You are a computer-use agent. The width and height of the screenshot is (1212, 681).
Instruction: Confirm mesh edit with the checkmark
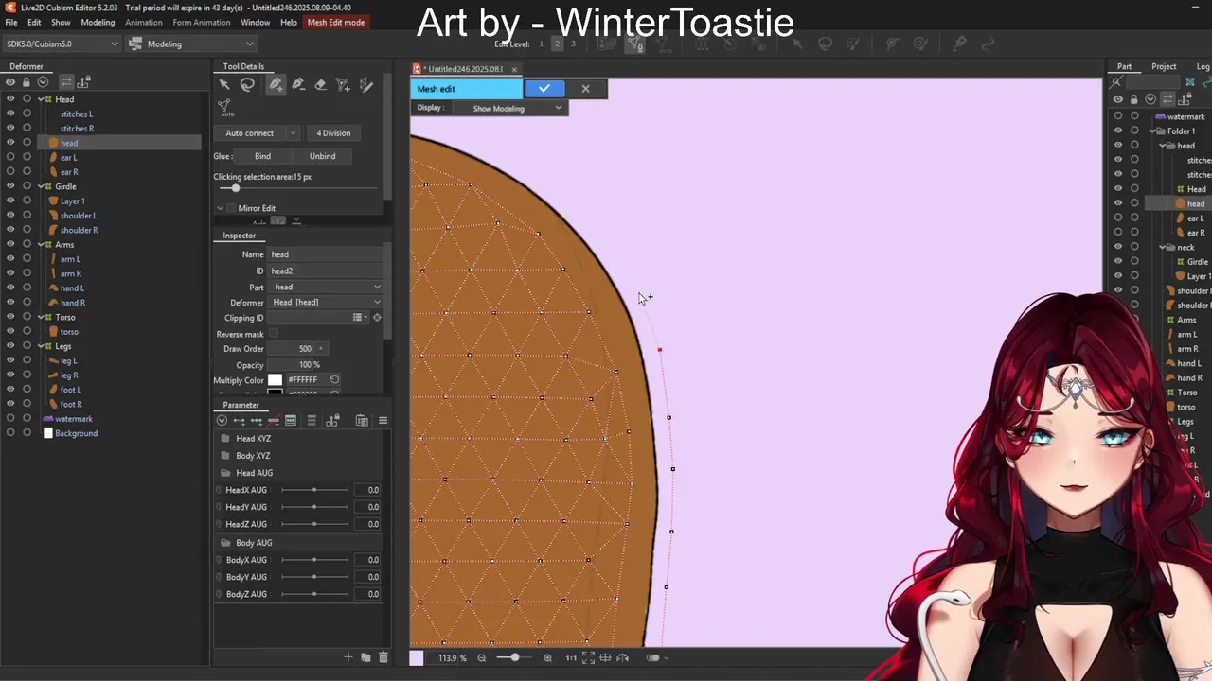click(x=544, y=88)
